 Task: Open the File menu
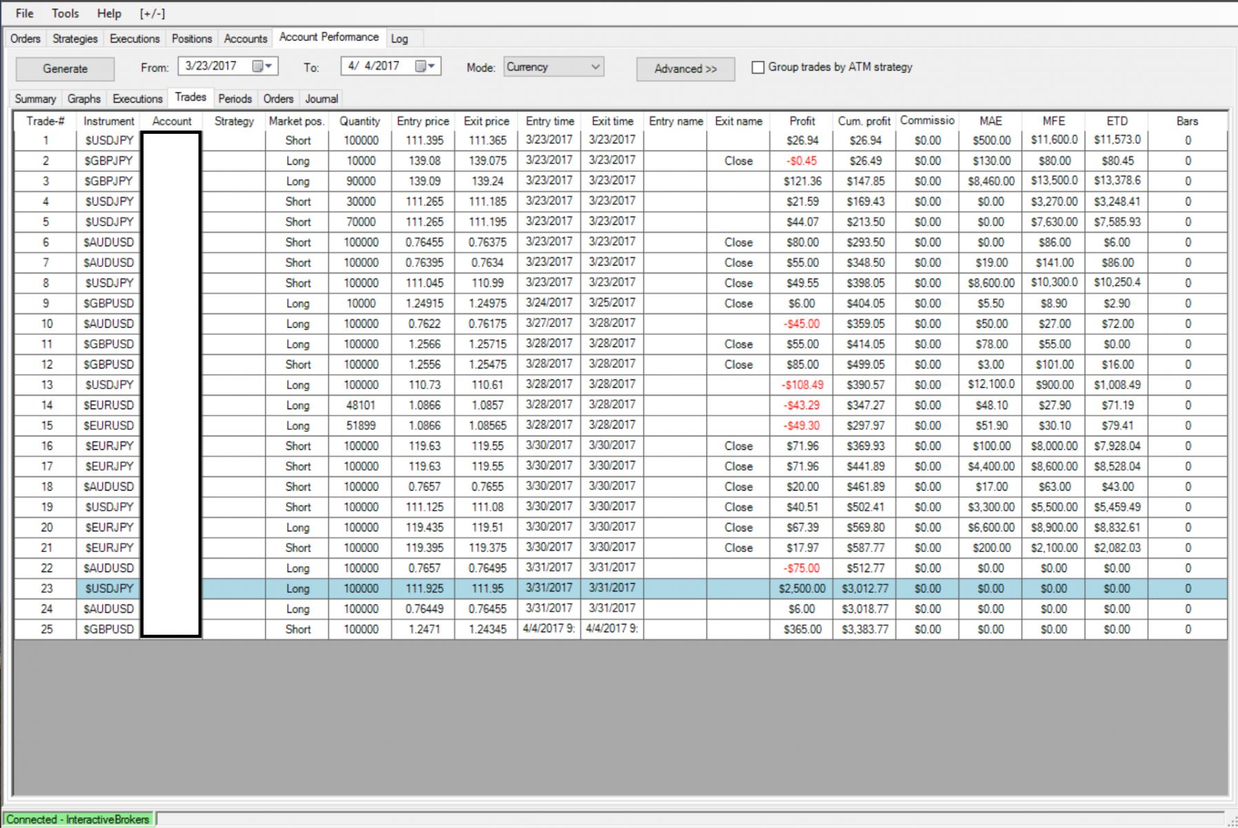(x=24, y=13)
